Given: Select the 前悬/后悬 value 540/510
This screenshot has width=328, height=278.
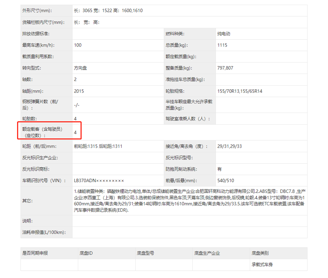Looking at the screenshot, I should 226,181.
